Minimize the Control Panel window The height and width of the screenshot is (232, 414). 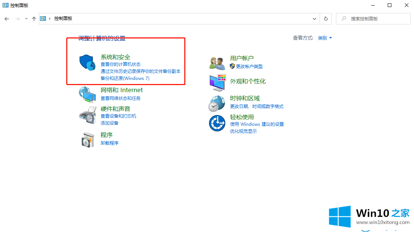(x=373, y=5)
